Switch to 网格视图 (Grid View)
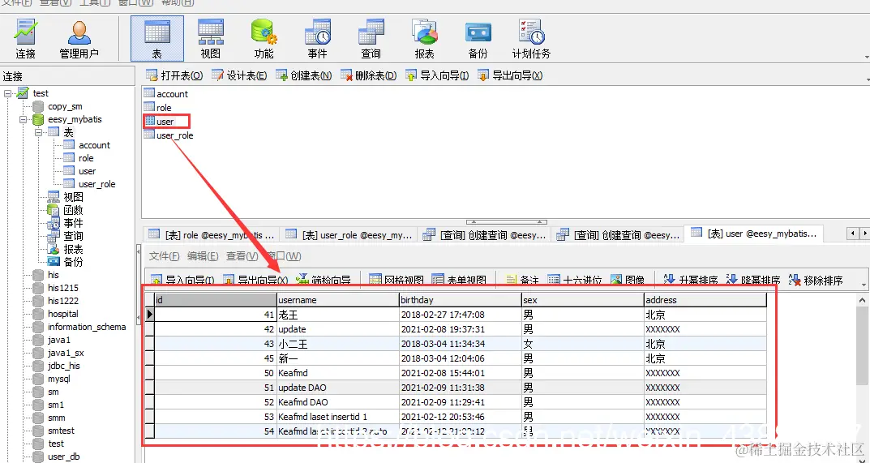870x463 pixels. pos(396,280)
